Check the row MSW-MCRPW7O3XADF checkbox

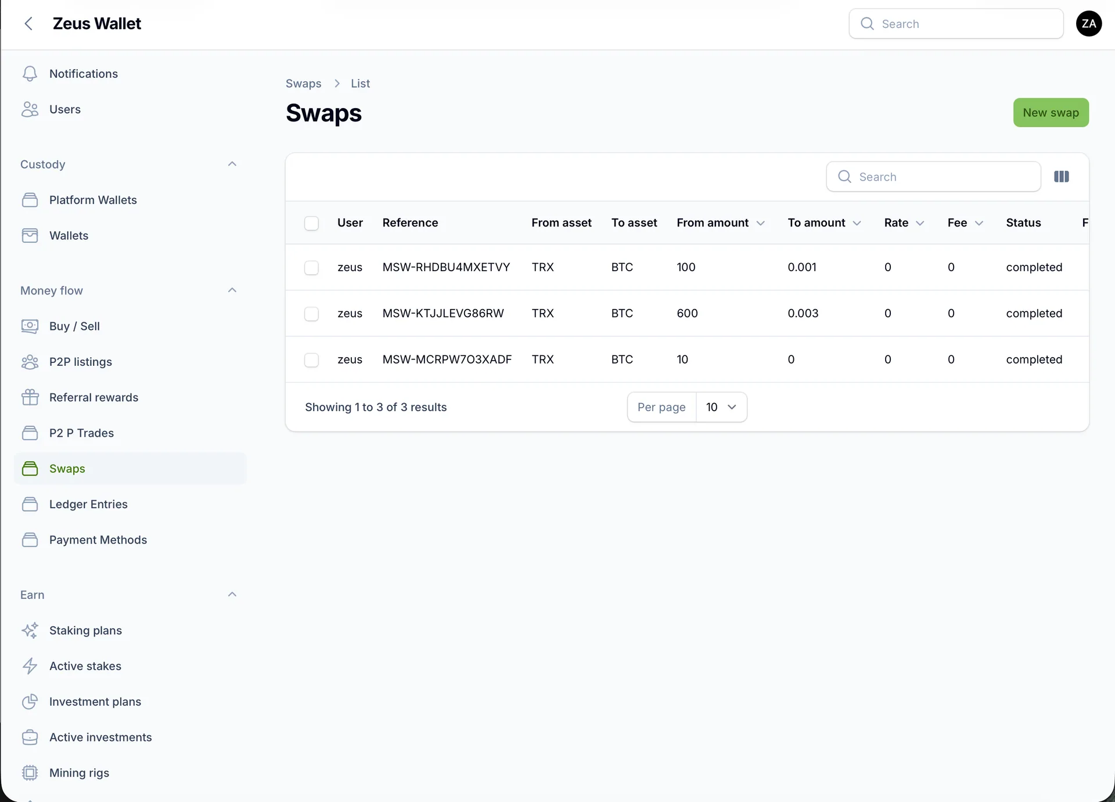tap(311, 359)
